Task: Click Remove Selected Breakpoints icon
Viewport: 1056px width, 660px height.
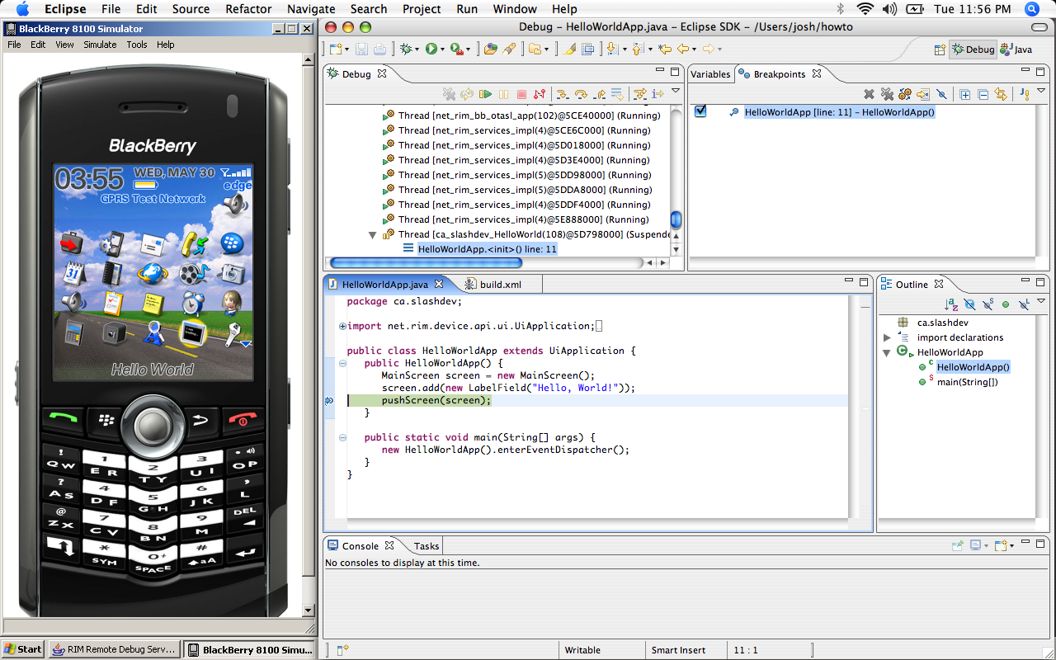Action: 869,94
